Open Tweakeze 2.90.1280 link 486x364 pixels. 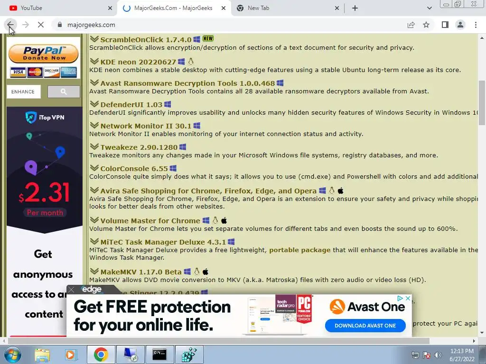tap(139, 147)
